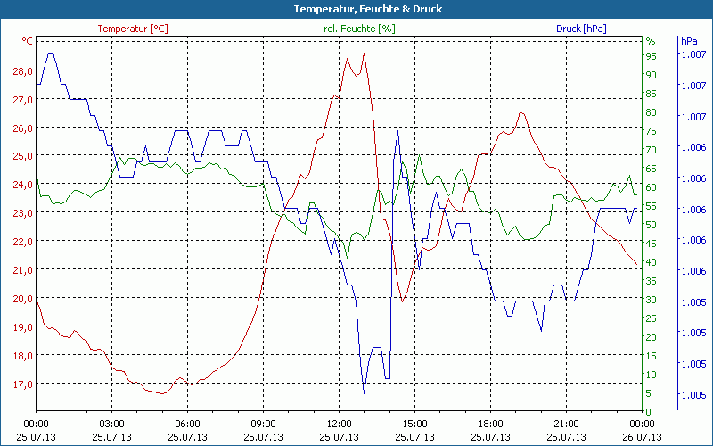Click the "15:00" time axis label
This screenshot has width=713, height=446.
pyautogui.click(x=414, y=425)
